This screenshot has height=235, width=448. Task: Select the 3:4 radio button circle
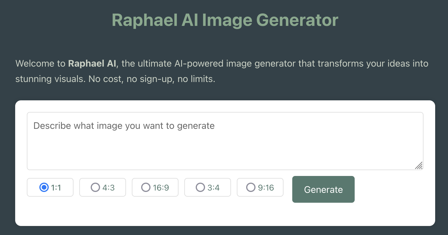point(200,187)
